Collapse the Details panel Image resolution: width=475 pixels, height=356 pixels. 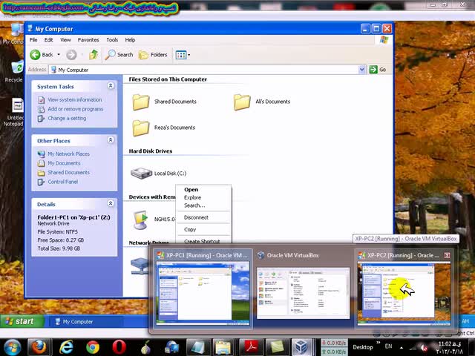click(111, 203)
